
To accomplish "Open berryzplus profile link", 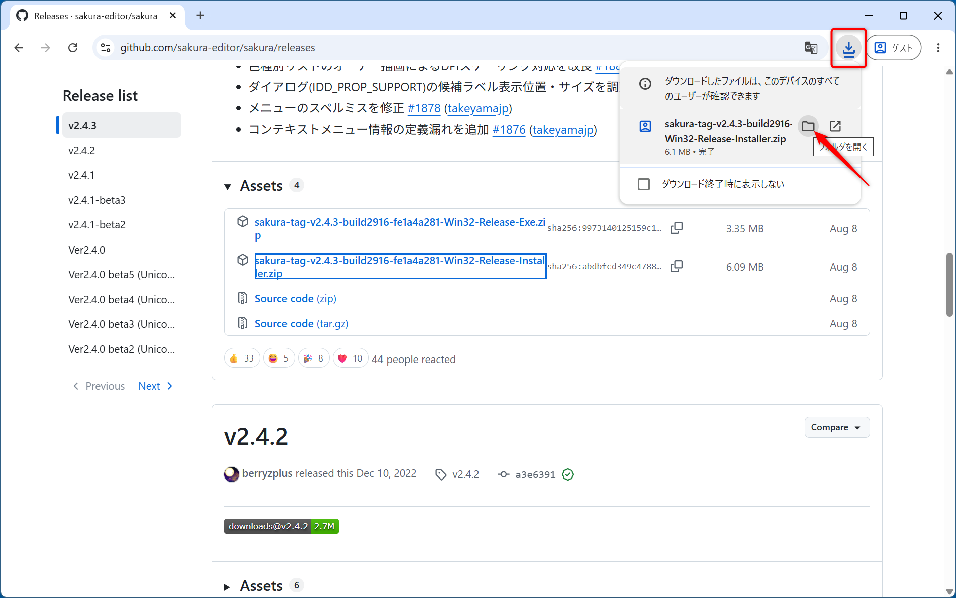I will click(267, 473).
